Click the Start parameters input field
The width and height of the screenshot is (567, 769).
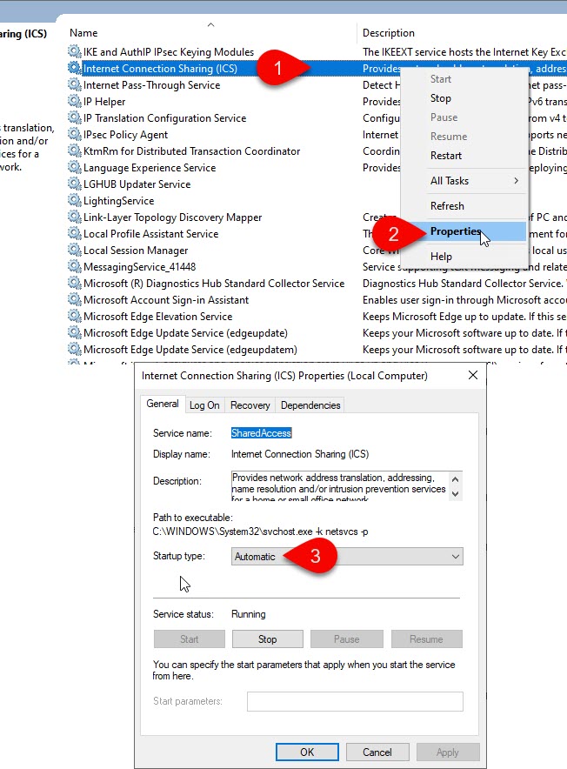[355, 701]
